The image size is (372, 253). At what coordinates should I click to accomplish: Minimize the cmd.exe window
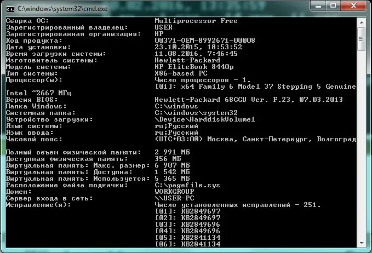pos(318,5)
